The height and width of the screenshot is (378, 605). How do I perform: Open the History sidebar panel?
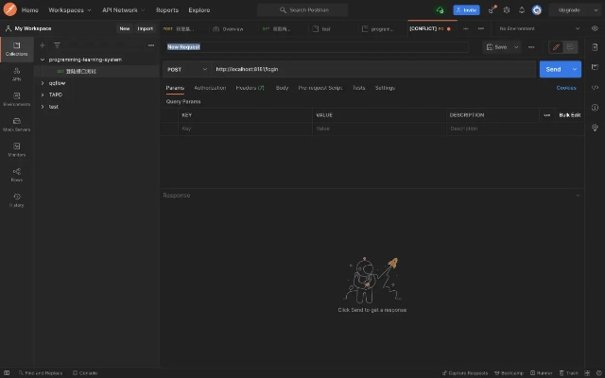coord(17,199)
